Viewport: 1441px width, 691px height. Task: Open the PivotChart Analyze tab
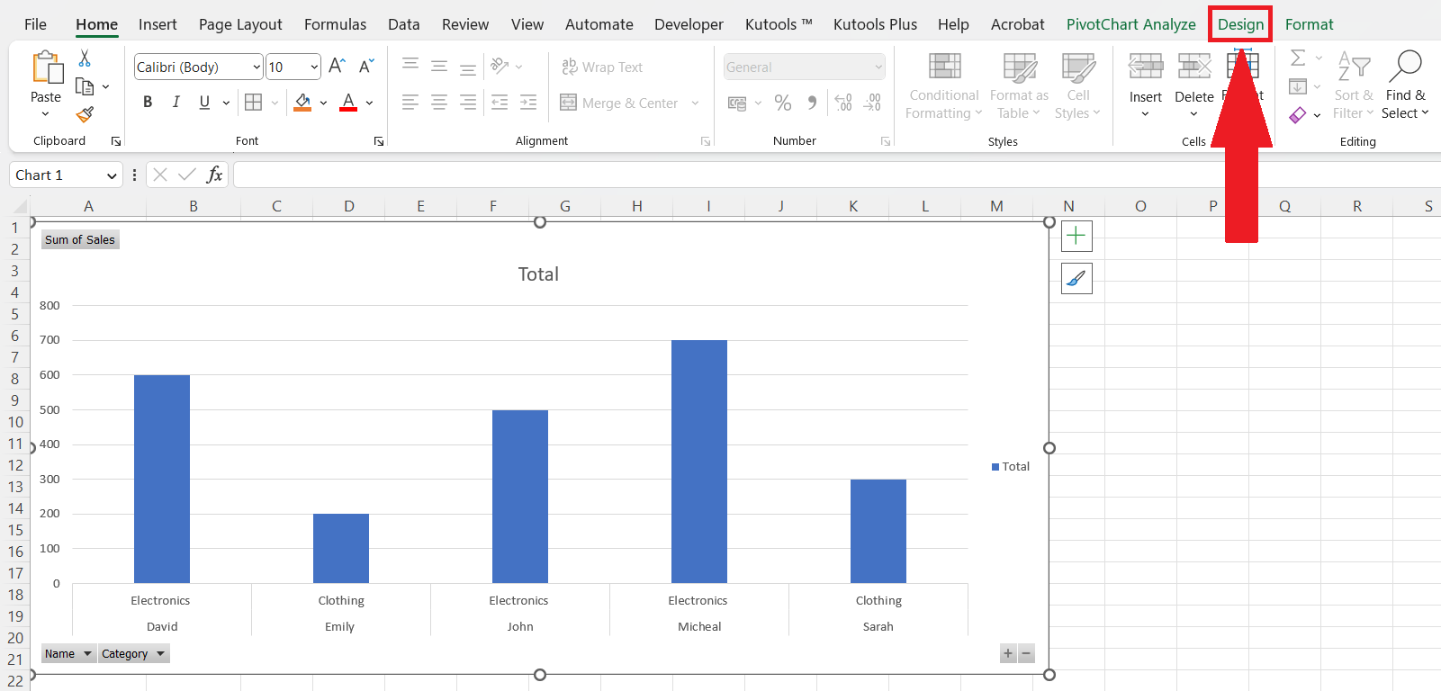1130,24
